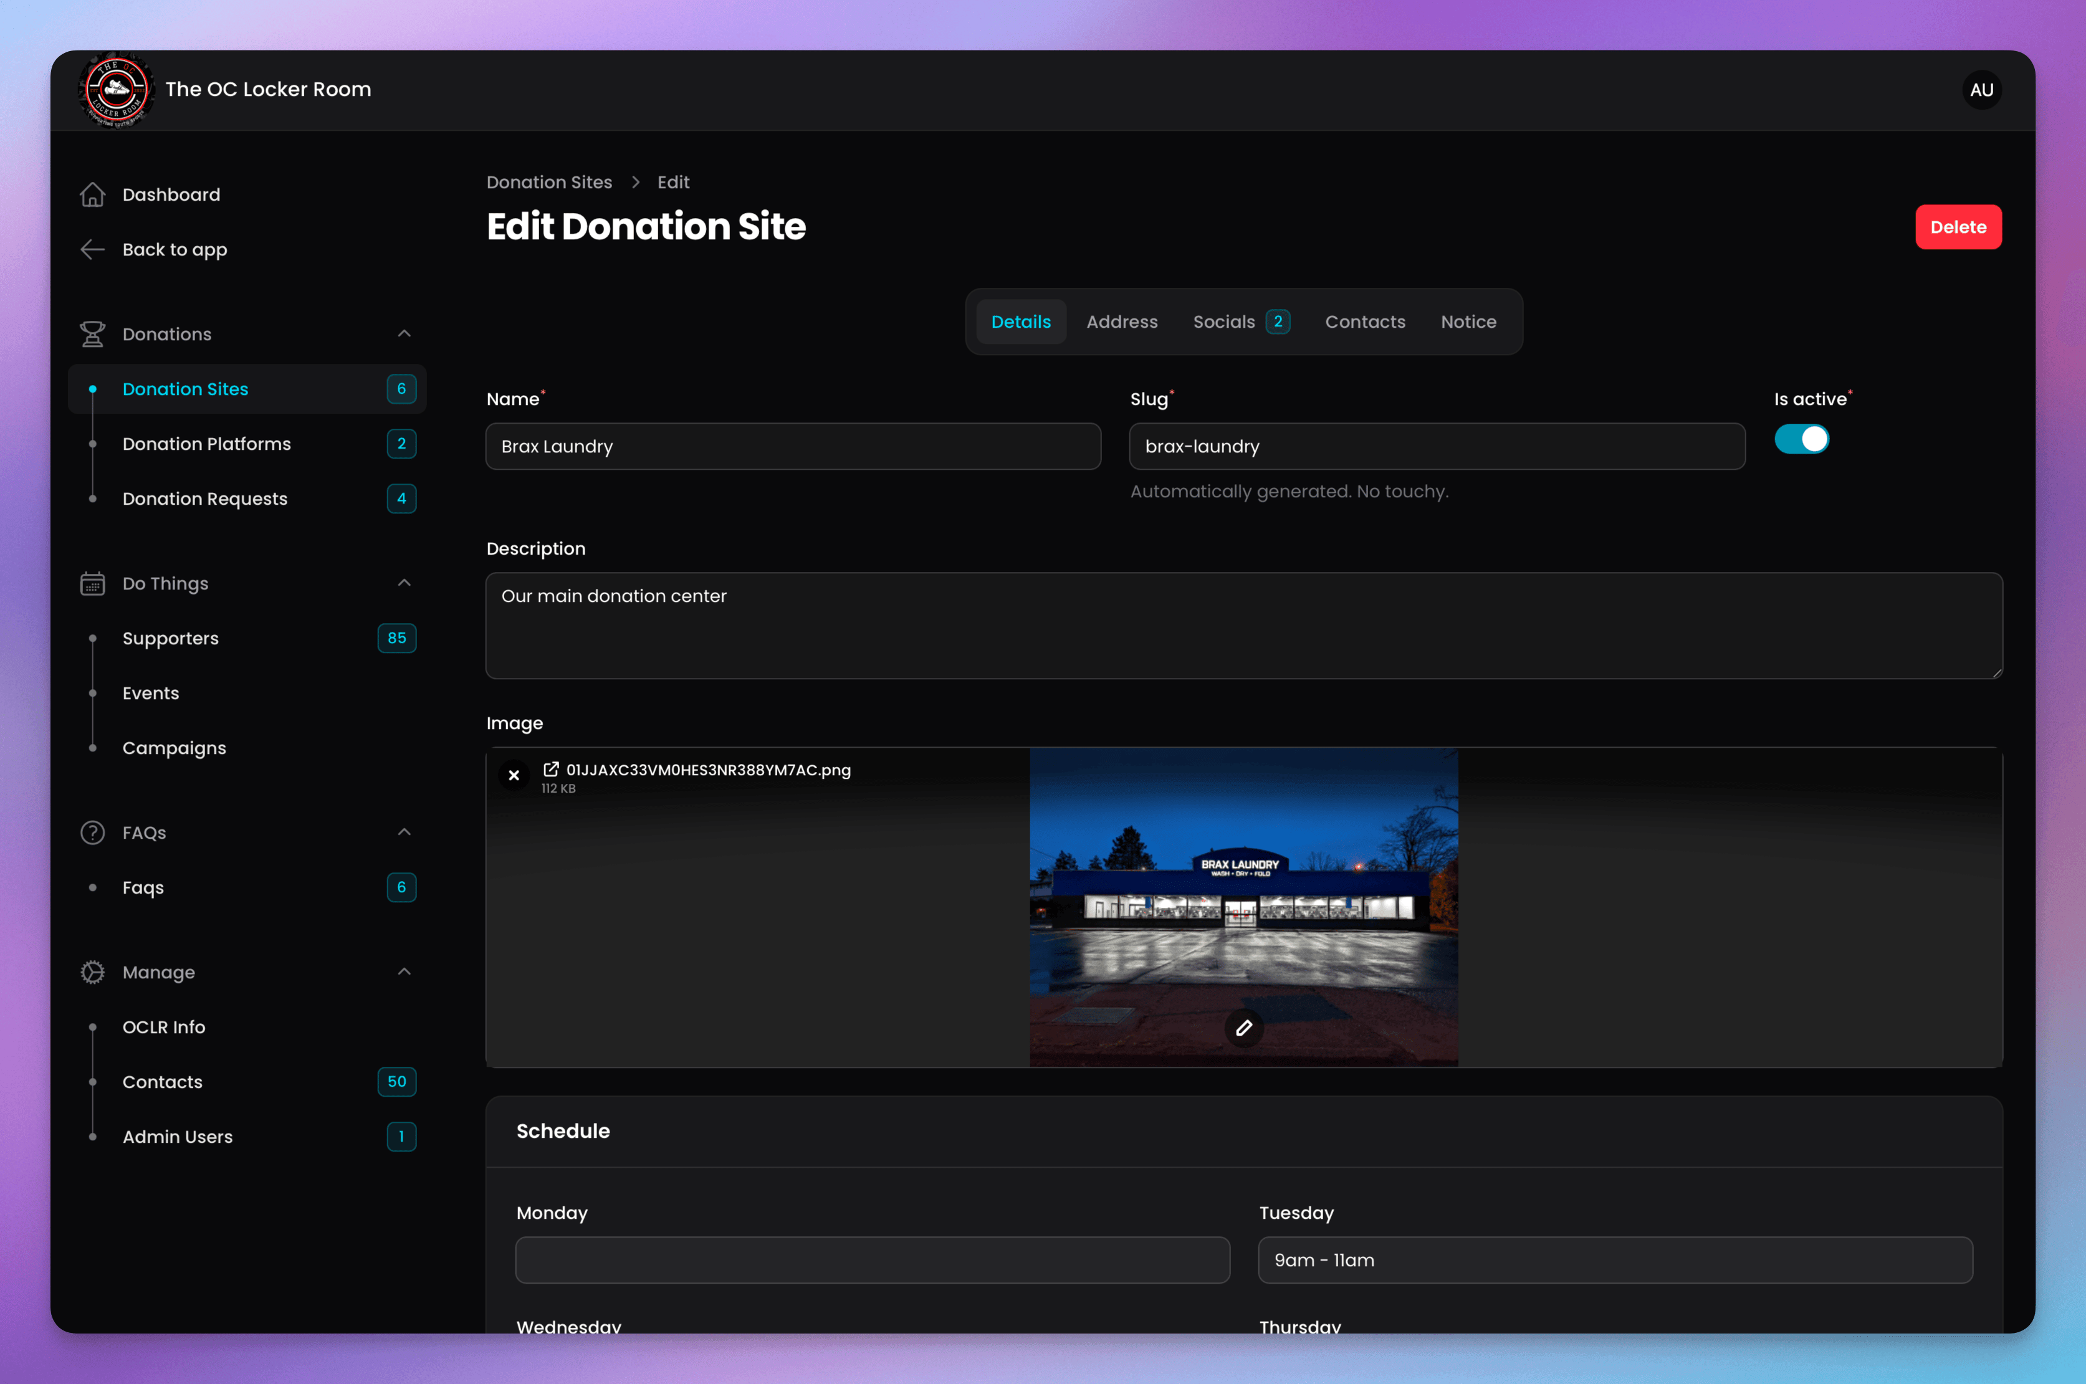
Task: Click the Dashboard home icon
Action: 93,194
